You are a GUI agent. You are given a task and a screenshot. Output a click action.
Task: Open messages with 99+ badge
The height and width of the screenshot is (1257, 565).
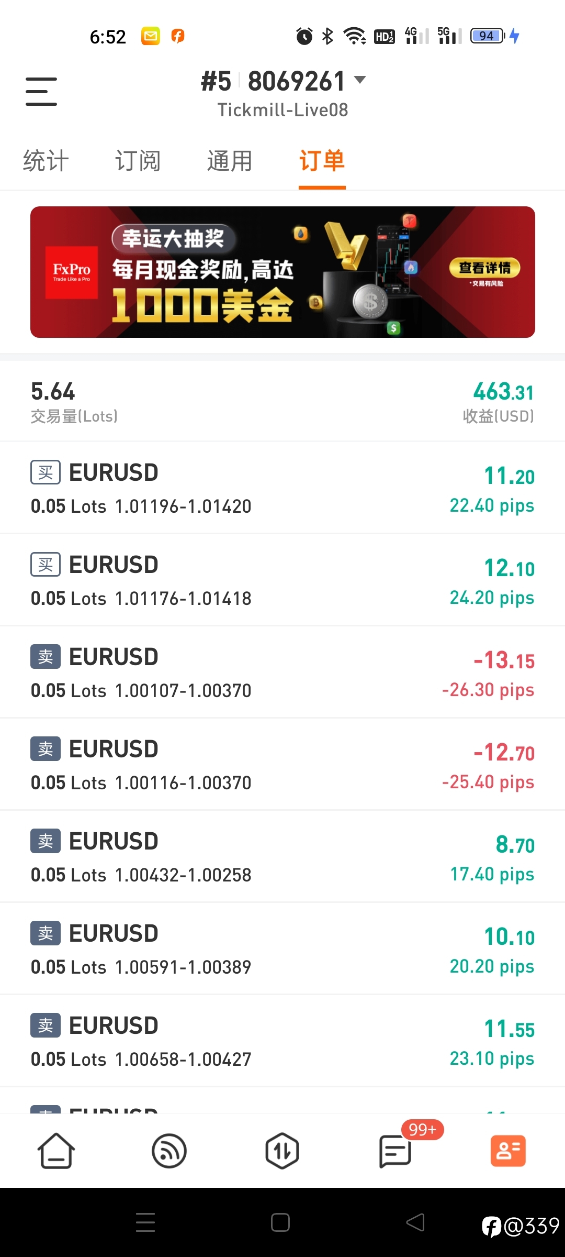pos(395,1151)
